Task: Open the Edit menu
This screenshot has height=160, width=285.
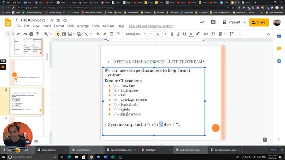Action: point(27,26)
